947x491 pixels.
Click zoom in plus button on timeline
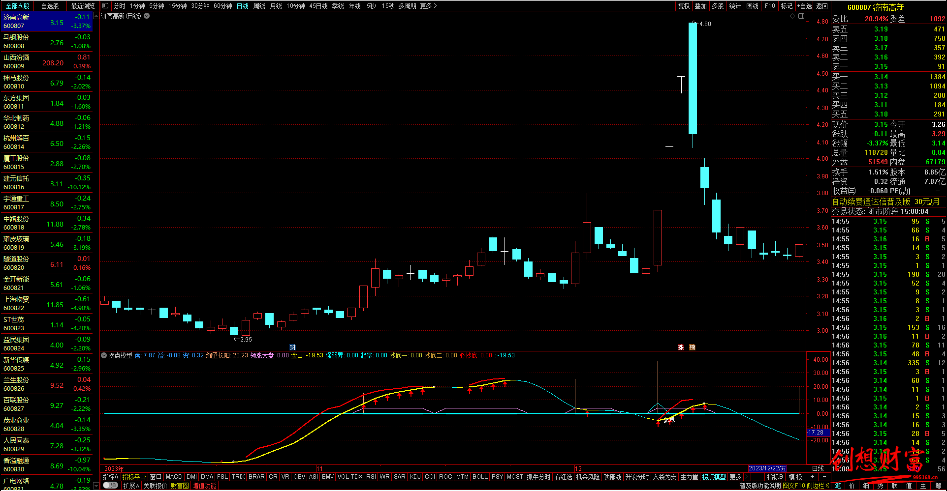coord(812,477)
